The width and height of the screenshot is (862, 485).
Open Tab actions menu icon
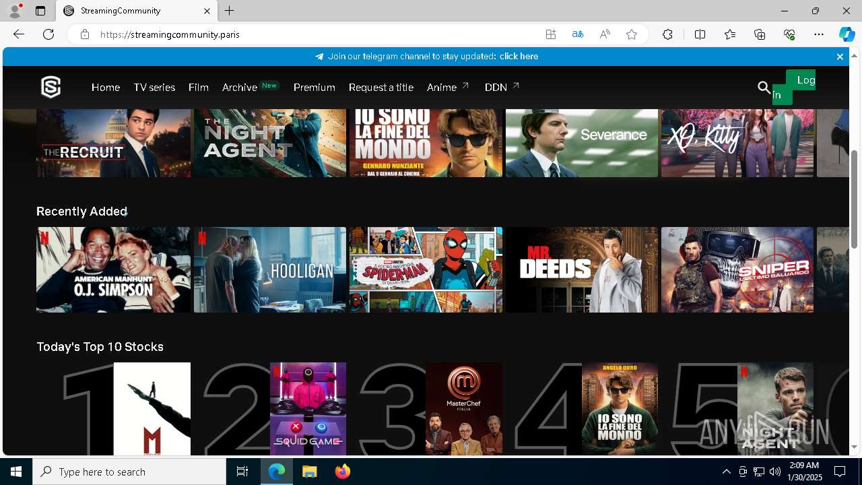(x=40, y=11)
